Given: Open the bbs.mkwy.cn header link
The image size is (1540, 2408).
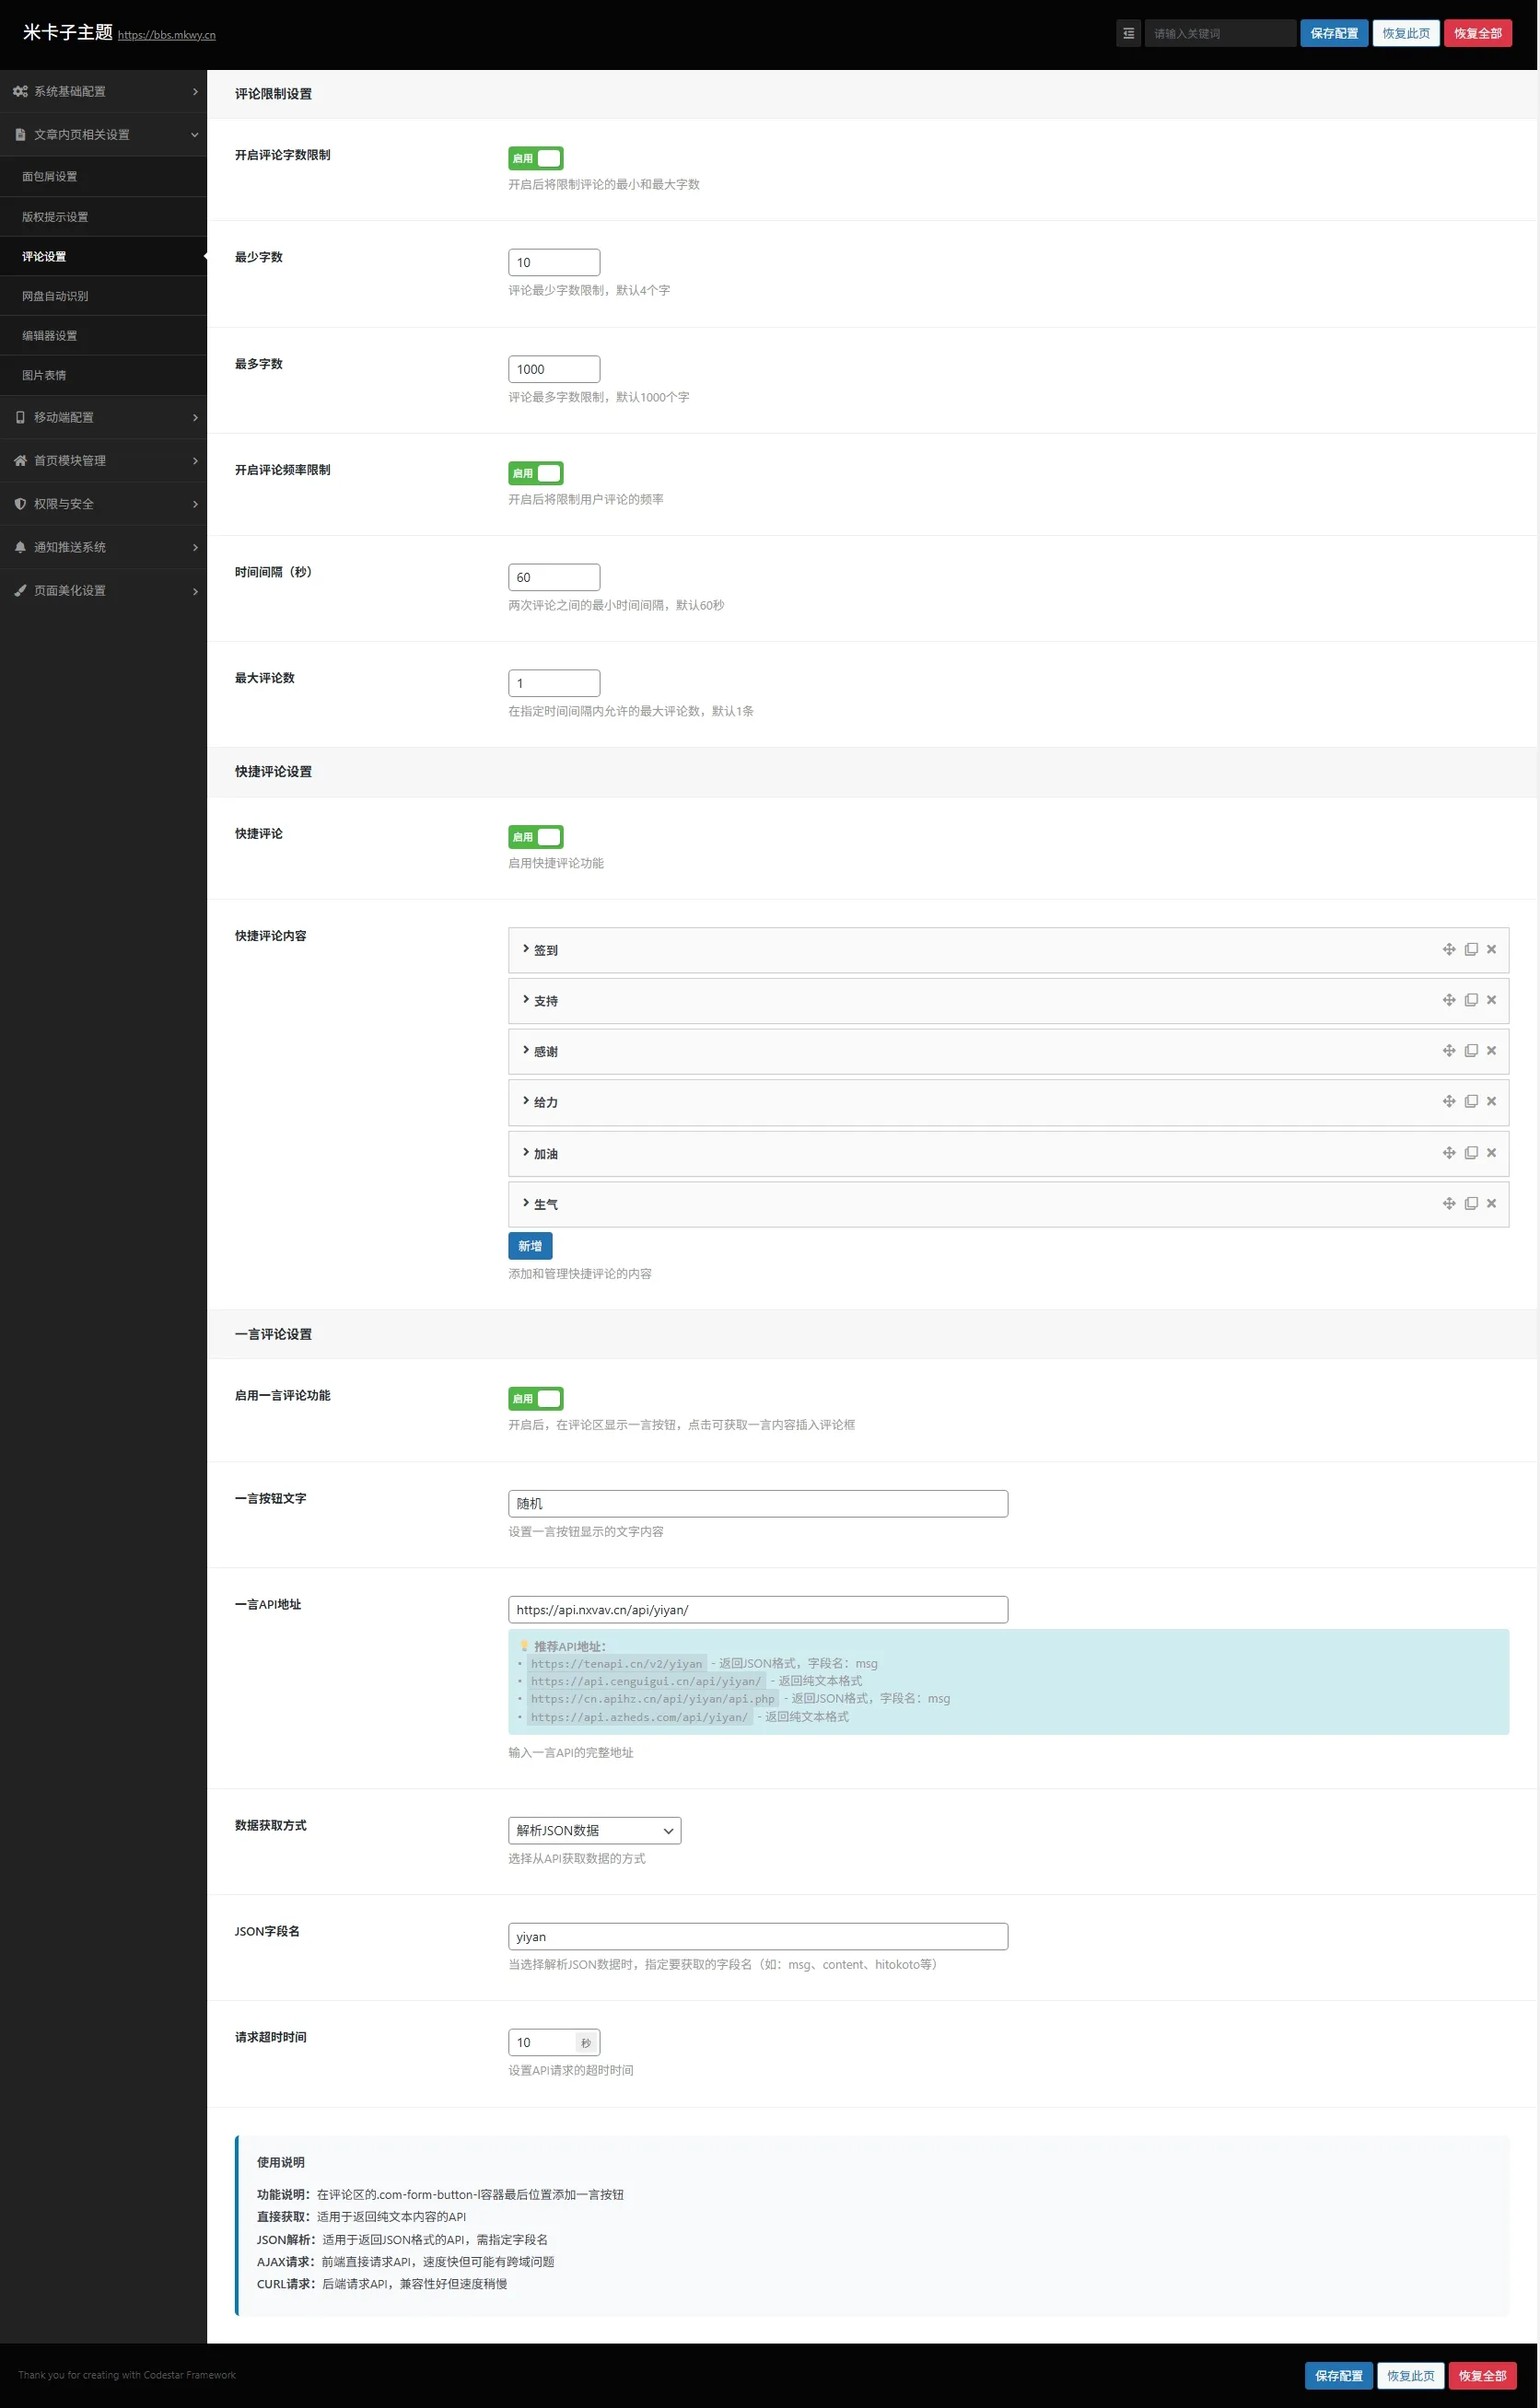Looking at the screenshot, I should tap(166, 35).
